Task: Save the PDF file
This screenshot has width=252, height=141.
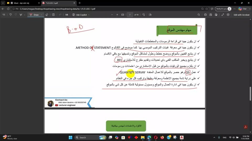Action: click(x=211, y=15)
